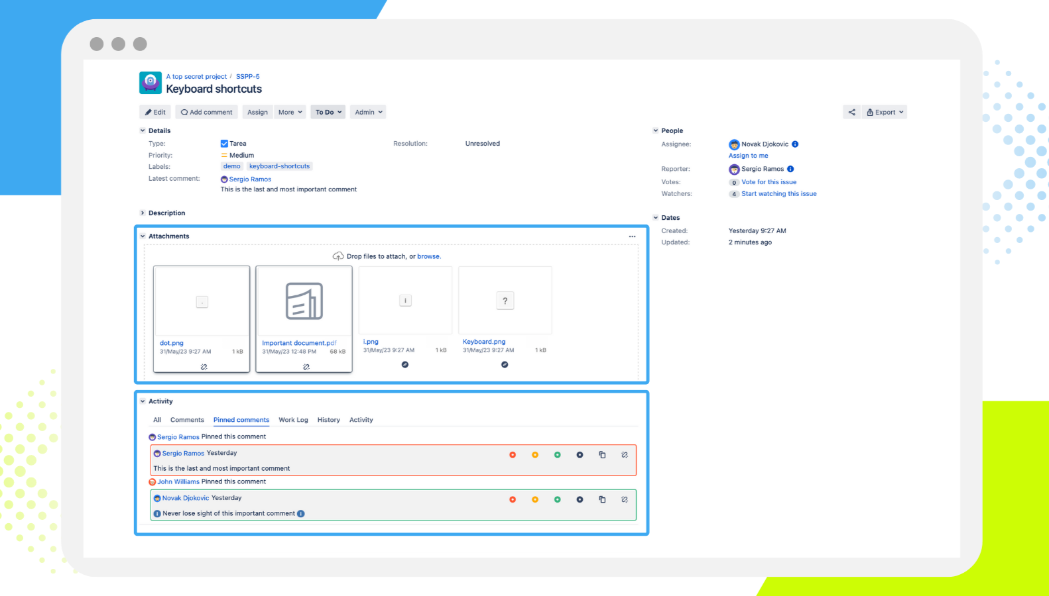This screenshot has height=596, width=1049.
Task: Click the cloud upload icon in Attachments
Action: (x=338, y=256)
